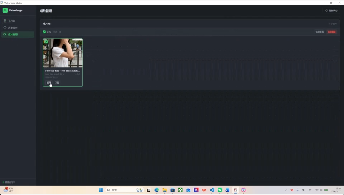Viewport: 344px width, 195px height.
Task: Click the 服务运行中 status indicator
Action: pos(9,182)
